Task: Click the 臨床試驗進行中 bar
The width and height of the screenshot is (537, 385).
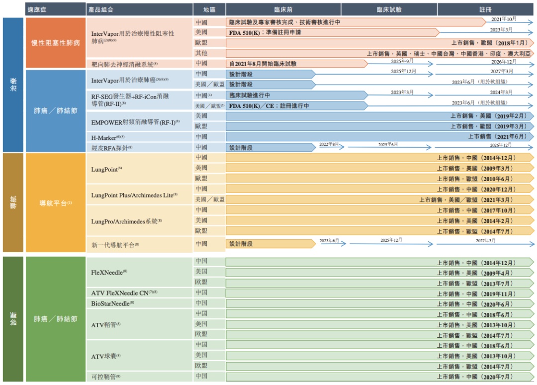Action: coord(297,95)
